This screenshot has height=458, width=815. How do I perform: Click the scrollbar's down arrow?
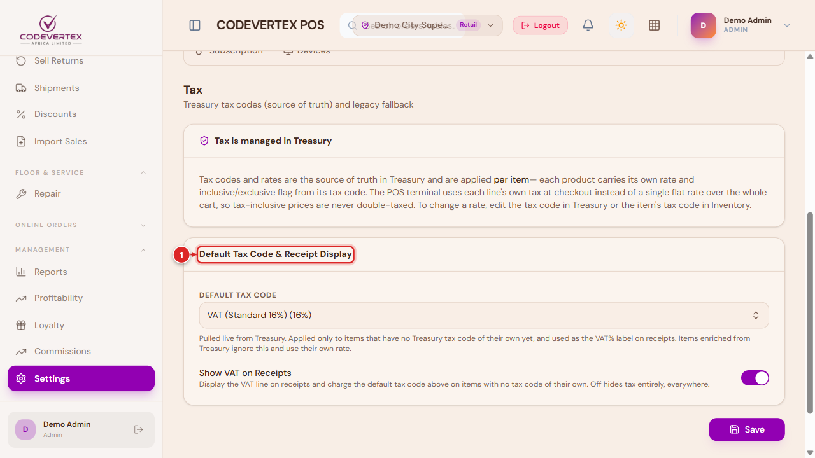point(810,453)
